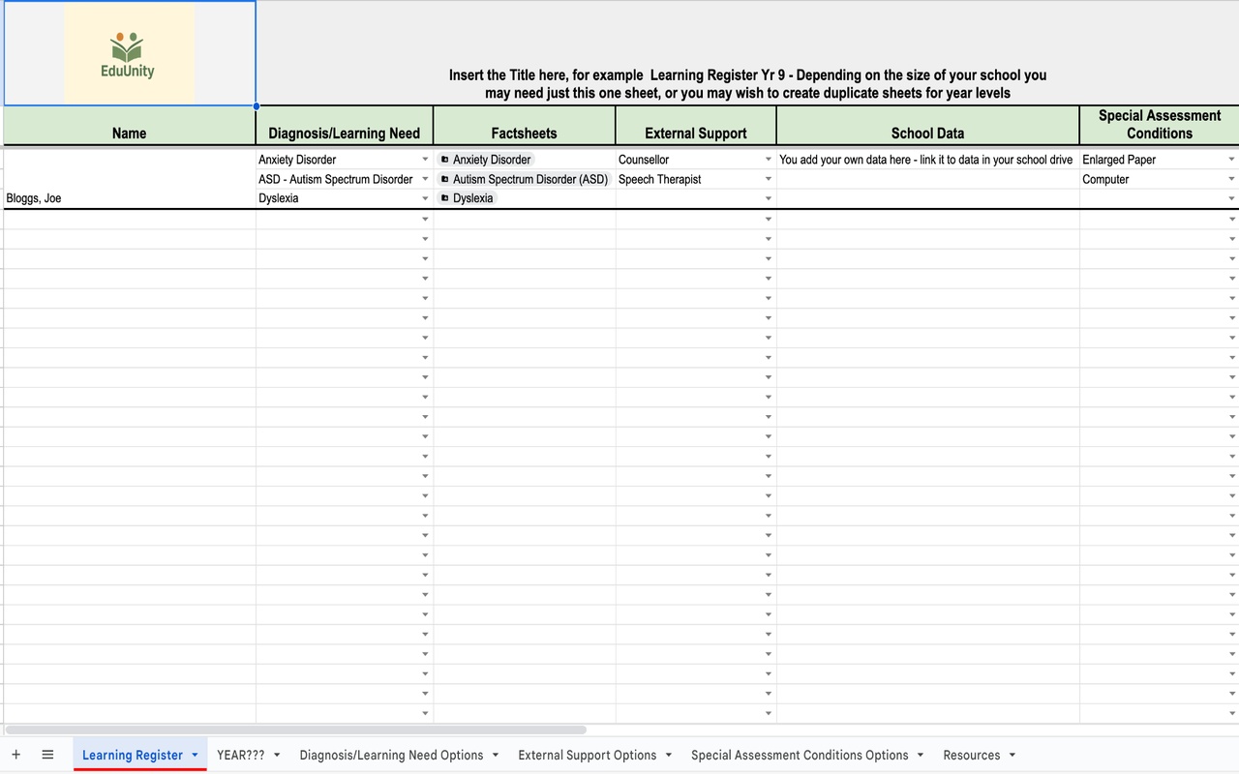
Task: Select the Factsheets column header
Action: pos(525,125)
